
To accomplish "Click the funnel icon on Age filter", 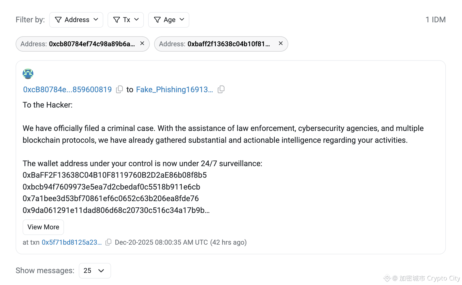I will pyautogui.click(x=157, y=20).
